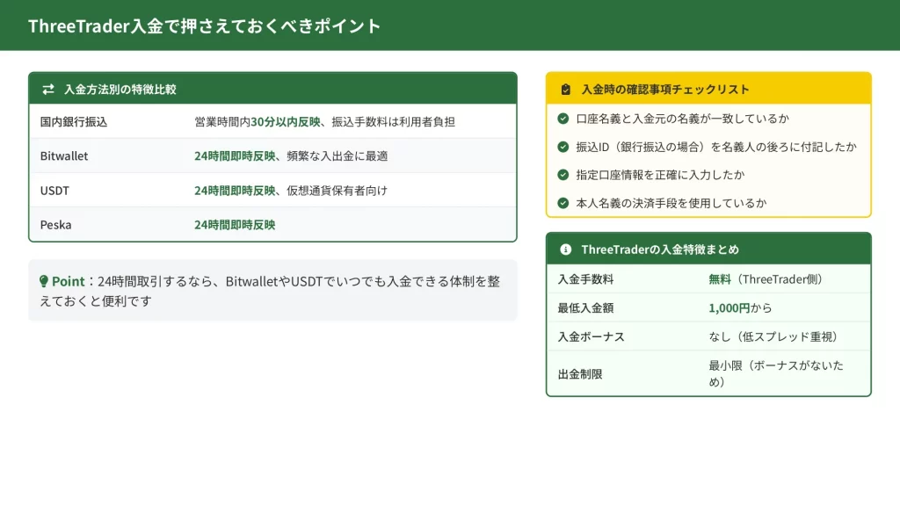Toggle the check mark for 口座名義と入金元の名義
This screenshot has width=900, height=506.
click(563, 118)
